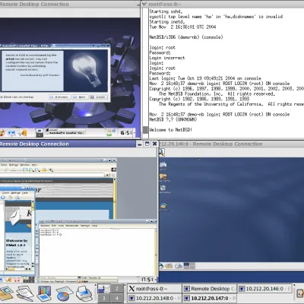Switch to virtual desktop 2 in pager
The height and width of the screenshot is (304, 304).
[x=116, y=289]
